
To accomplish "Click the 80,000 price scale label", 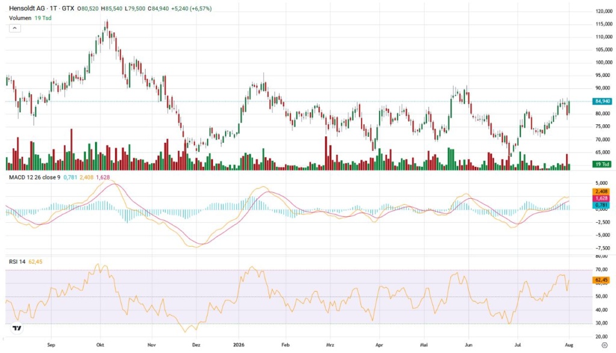I will (604, 113).
